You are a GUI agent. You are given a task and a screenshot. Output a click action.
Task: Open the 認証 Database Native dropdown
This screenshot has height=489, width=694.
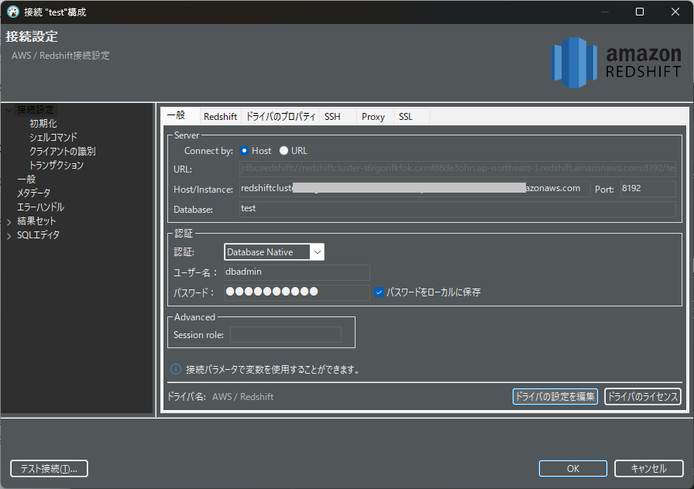point(274,252)
